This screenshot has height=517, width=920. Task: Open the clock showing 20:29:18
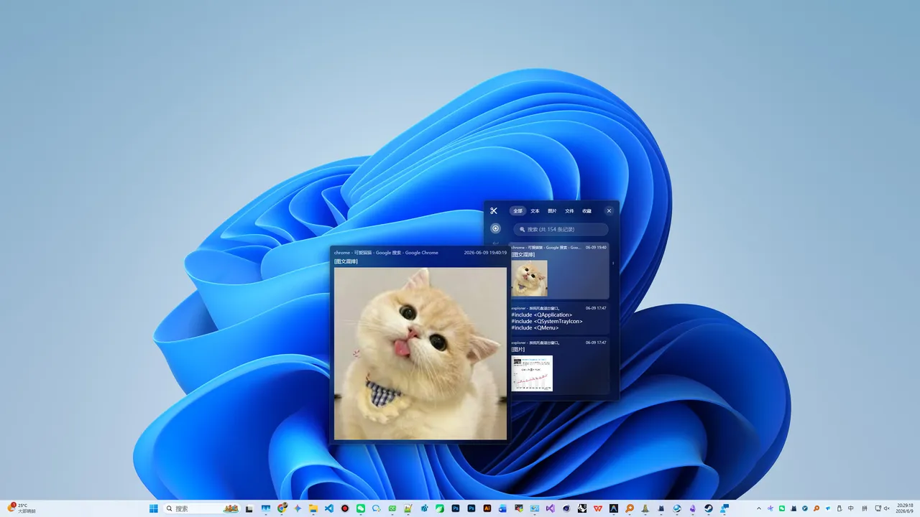pos(904,508)
